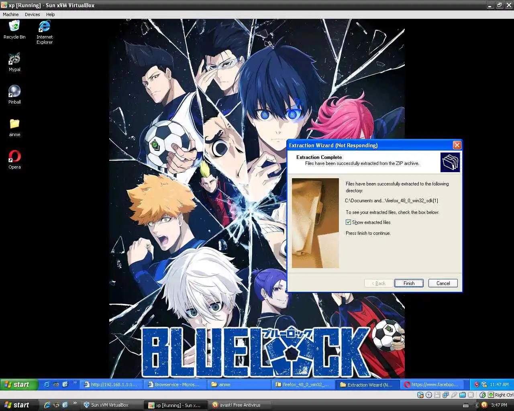Screen dimensions: 514x411
Task: Switch to the Extraction Wizard taskbar item
Action: [x=367, y=385]
